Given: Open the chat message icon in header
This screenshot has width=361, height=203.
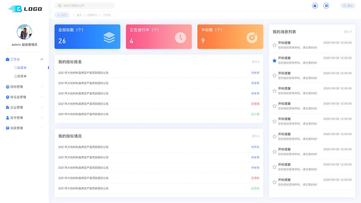Looking at the screenshot, I should click(326, 6).
